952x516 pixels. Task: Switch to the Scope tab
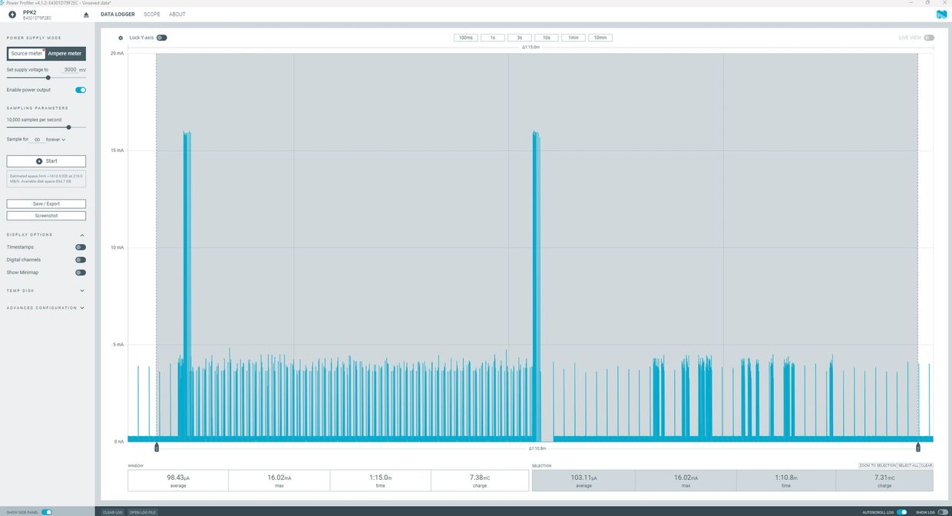(152, 15)
